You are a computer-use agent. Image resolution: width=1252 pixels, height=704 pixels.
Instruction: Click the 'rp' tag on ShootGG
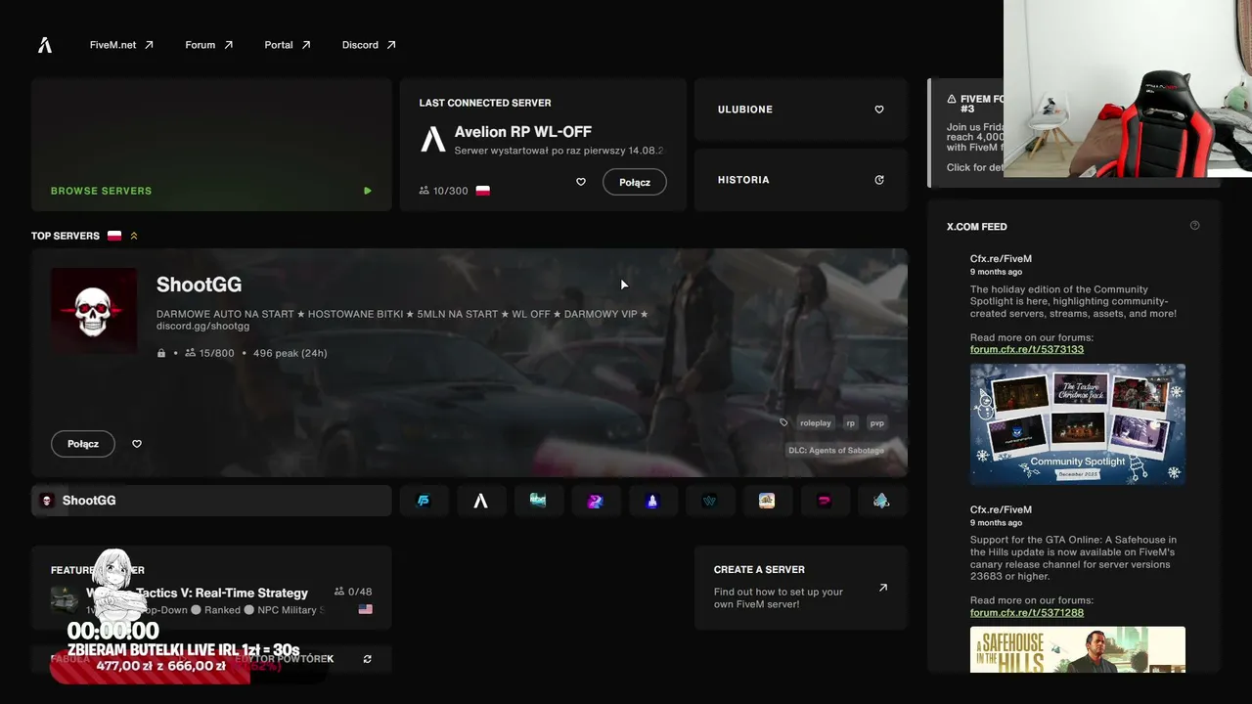pyautogui.click(x=850, y=423)
